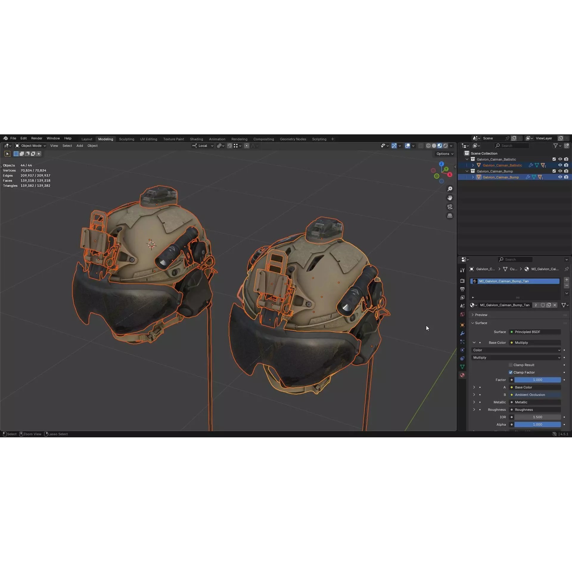572x572 pixels.
Task: Toggle fake user shield on the material
Action: tap(543, 305)
